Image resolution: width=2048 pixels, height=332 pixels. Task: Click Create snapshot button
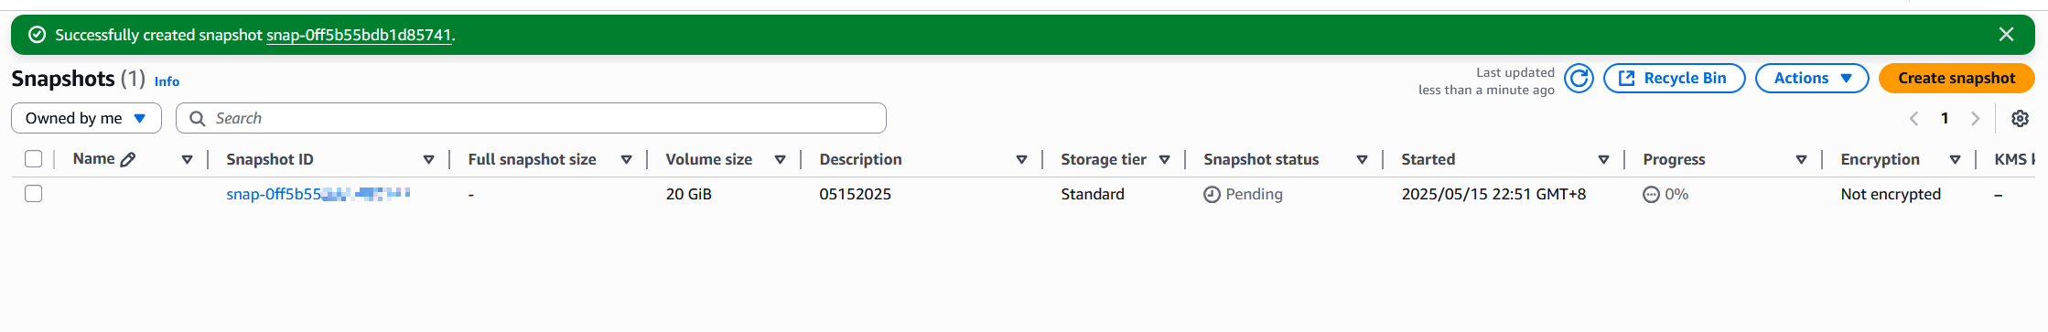[x=1956, y=79]
